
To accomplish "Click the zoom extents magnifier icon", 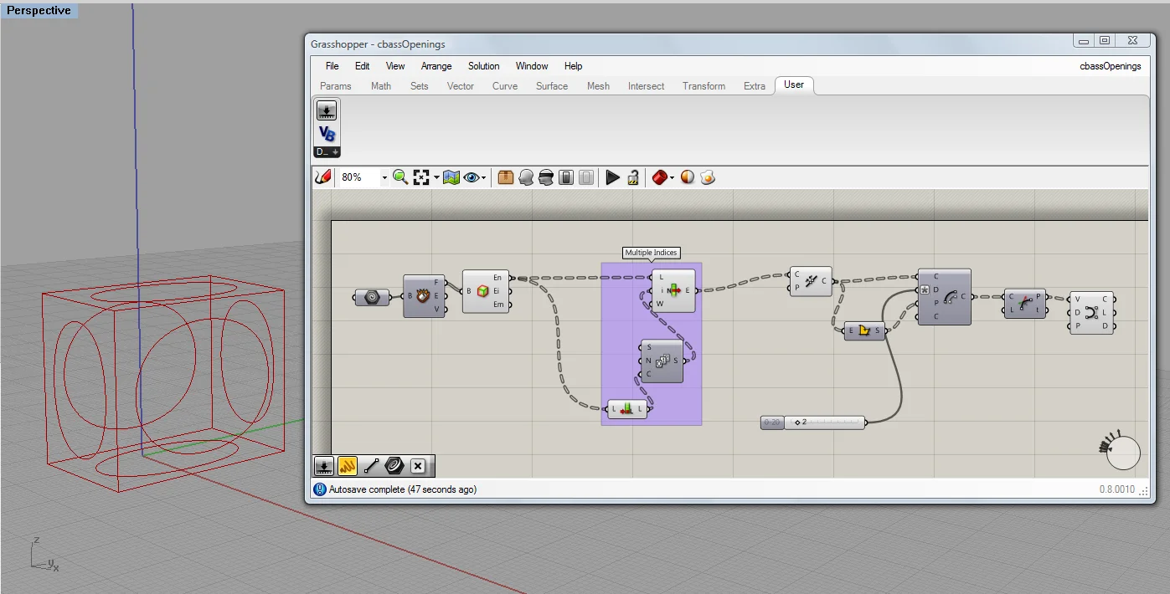I will pyautogui.click(x=400, y=177).
